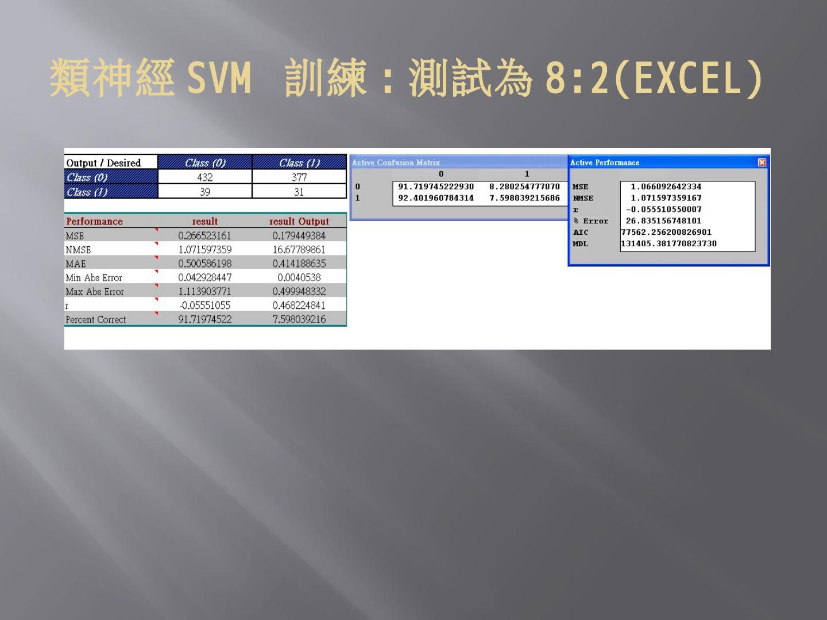Select the NMSE row label in spreadsheet table
This screenshot has width=827, height=620.
point(78,250)
